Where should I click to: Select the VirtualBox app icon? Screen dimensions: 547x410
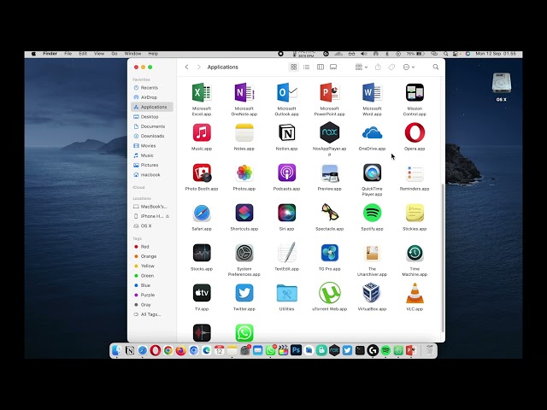[x=372, y=292]
